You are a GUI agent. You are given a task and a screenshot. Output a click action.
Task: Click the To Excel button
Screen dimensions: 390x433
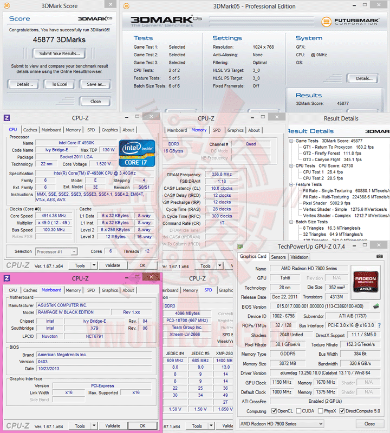point(60,84)
